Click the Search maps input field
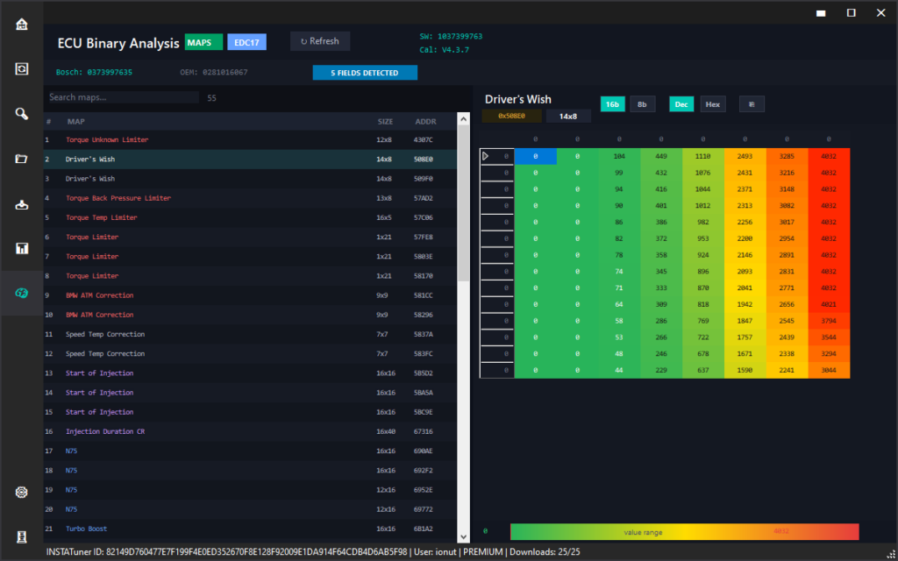 (x=123, y=97)
